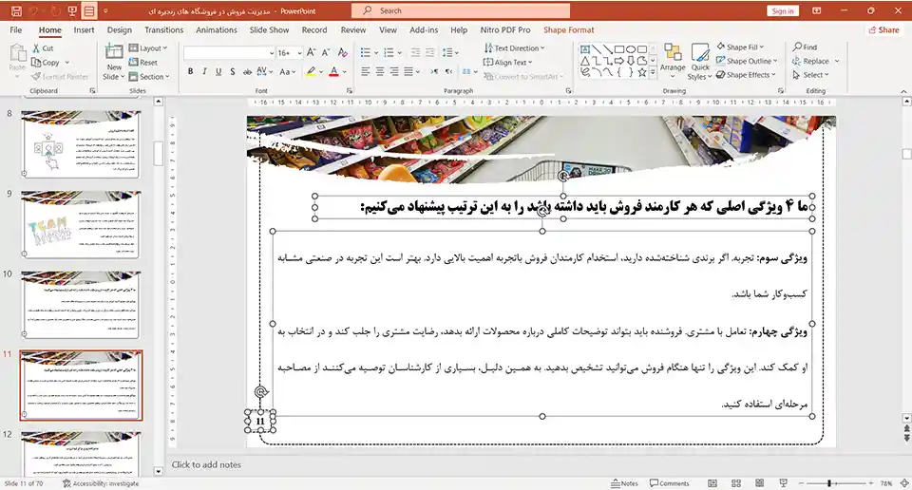The height and width of the screenshot is (490, 912).
Task: Open Shape Fill dropdown
Action: [x=740, y=47]
